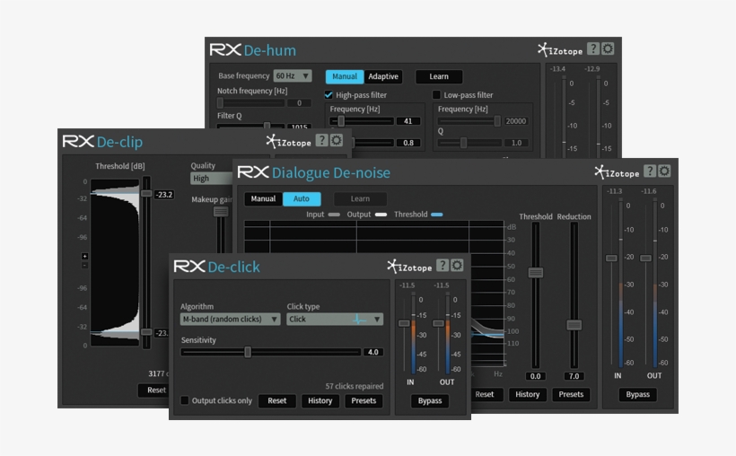Viewport: 736px width, 456px height.
Task: Click high-pass Frequency slider in De-hum
Action: [x=341, y=121]
